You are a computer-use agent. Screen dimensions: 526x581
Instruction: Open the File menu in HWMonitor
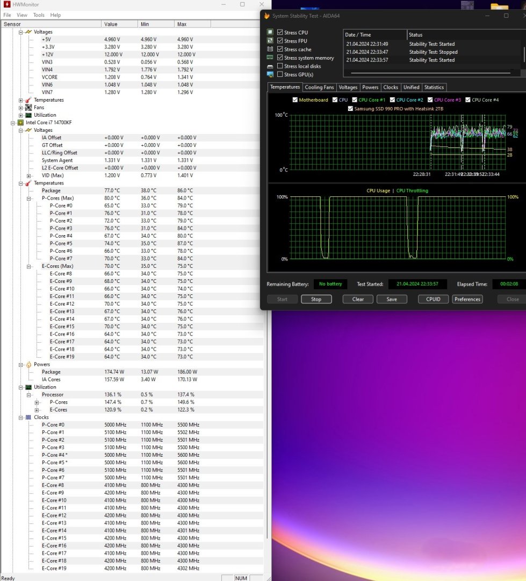coord(7,15)
